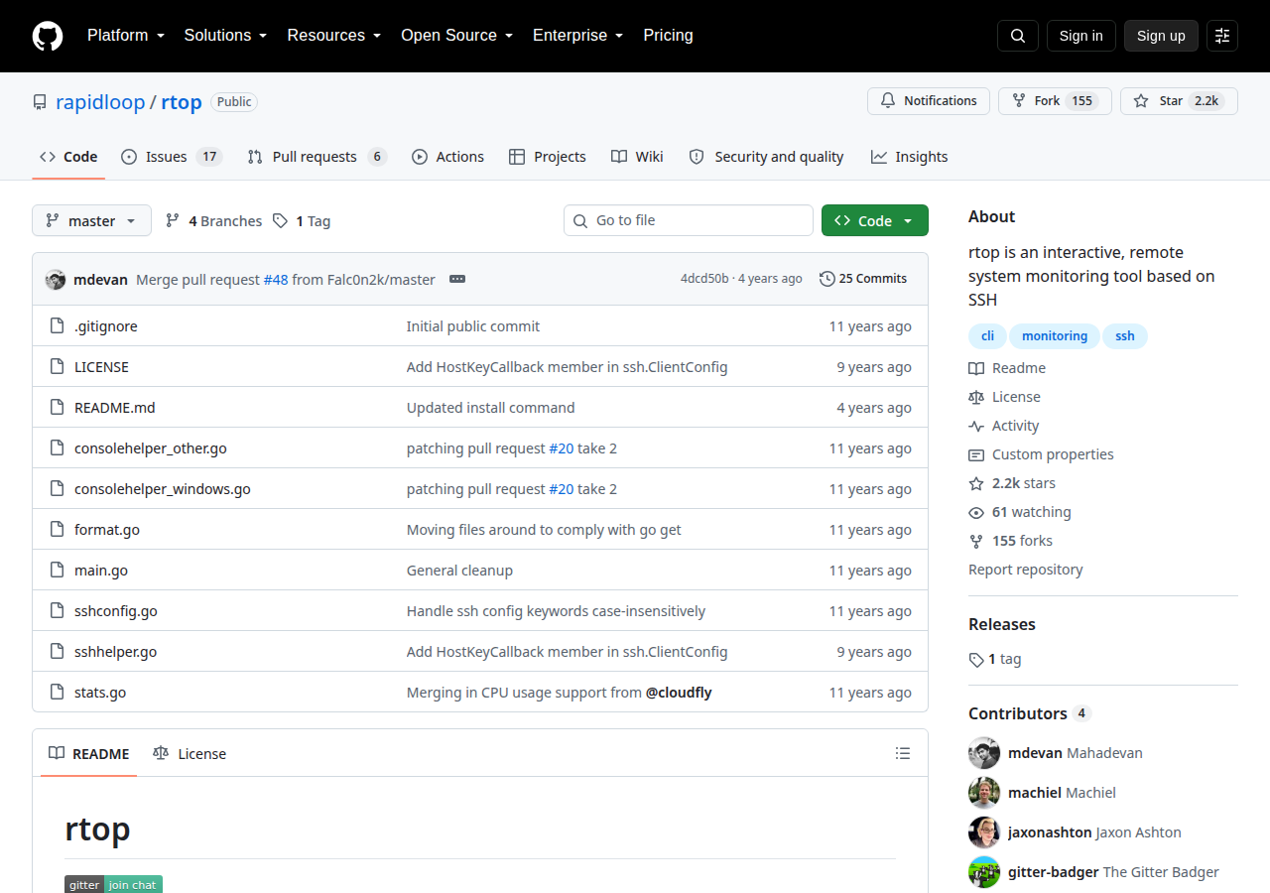Open jaxonashton's contributor avatar
Viewport: 1270px width, 893px height.
point(984,832)
